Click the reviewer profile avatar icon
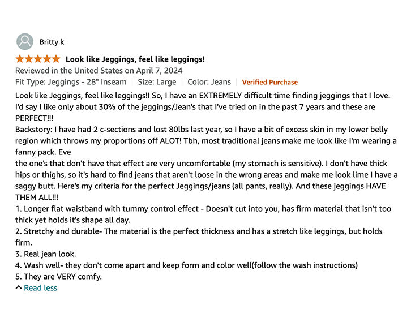Screen dimensions: 411x322 [24, 42]
